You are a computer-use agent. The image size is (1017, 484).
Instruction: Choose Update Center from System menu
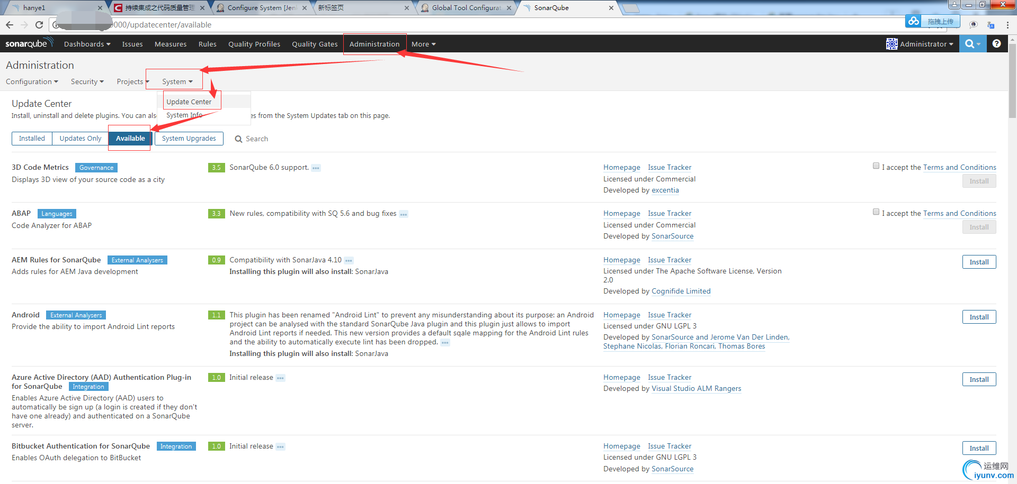pos(189,102)
